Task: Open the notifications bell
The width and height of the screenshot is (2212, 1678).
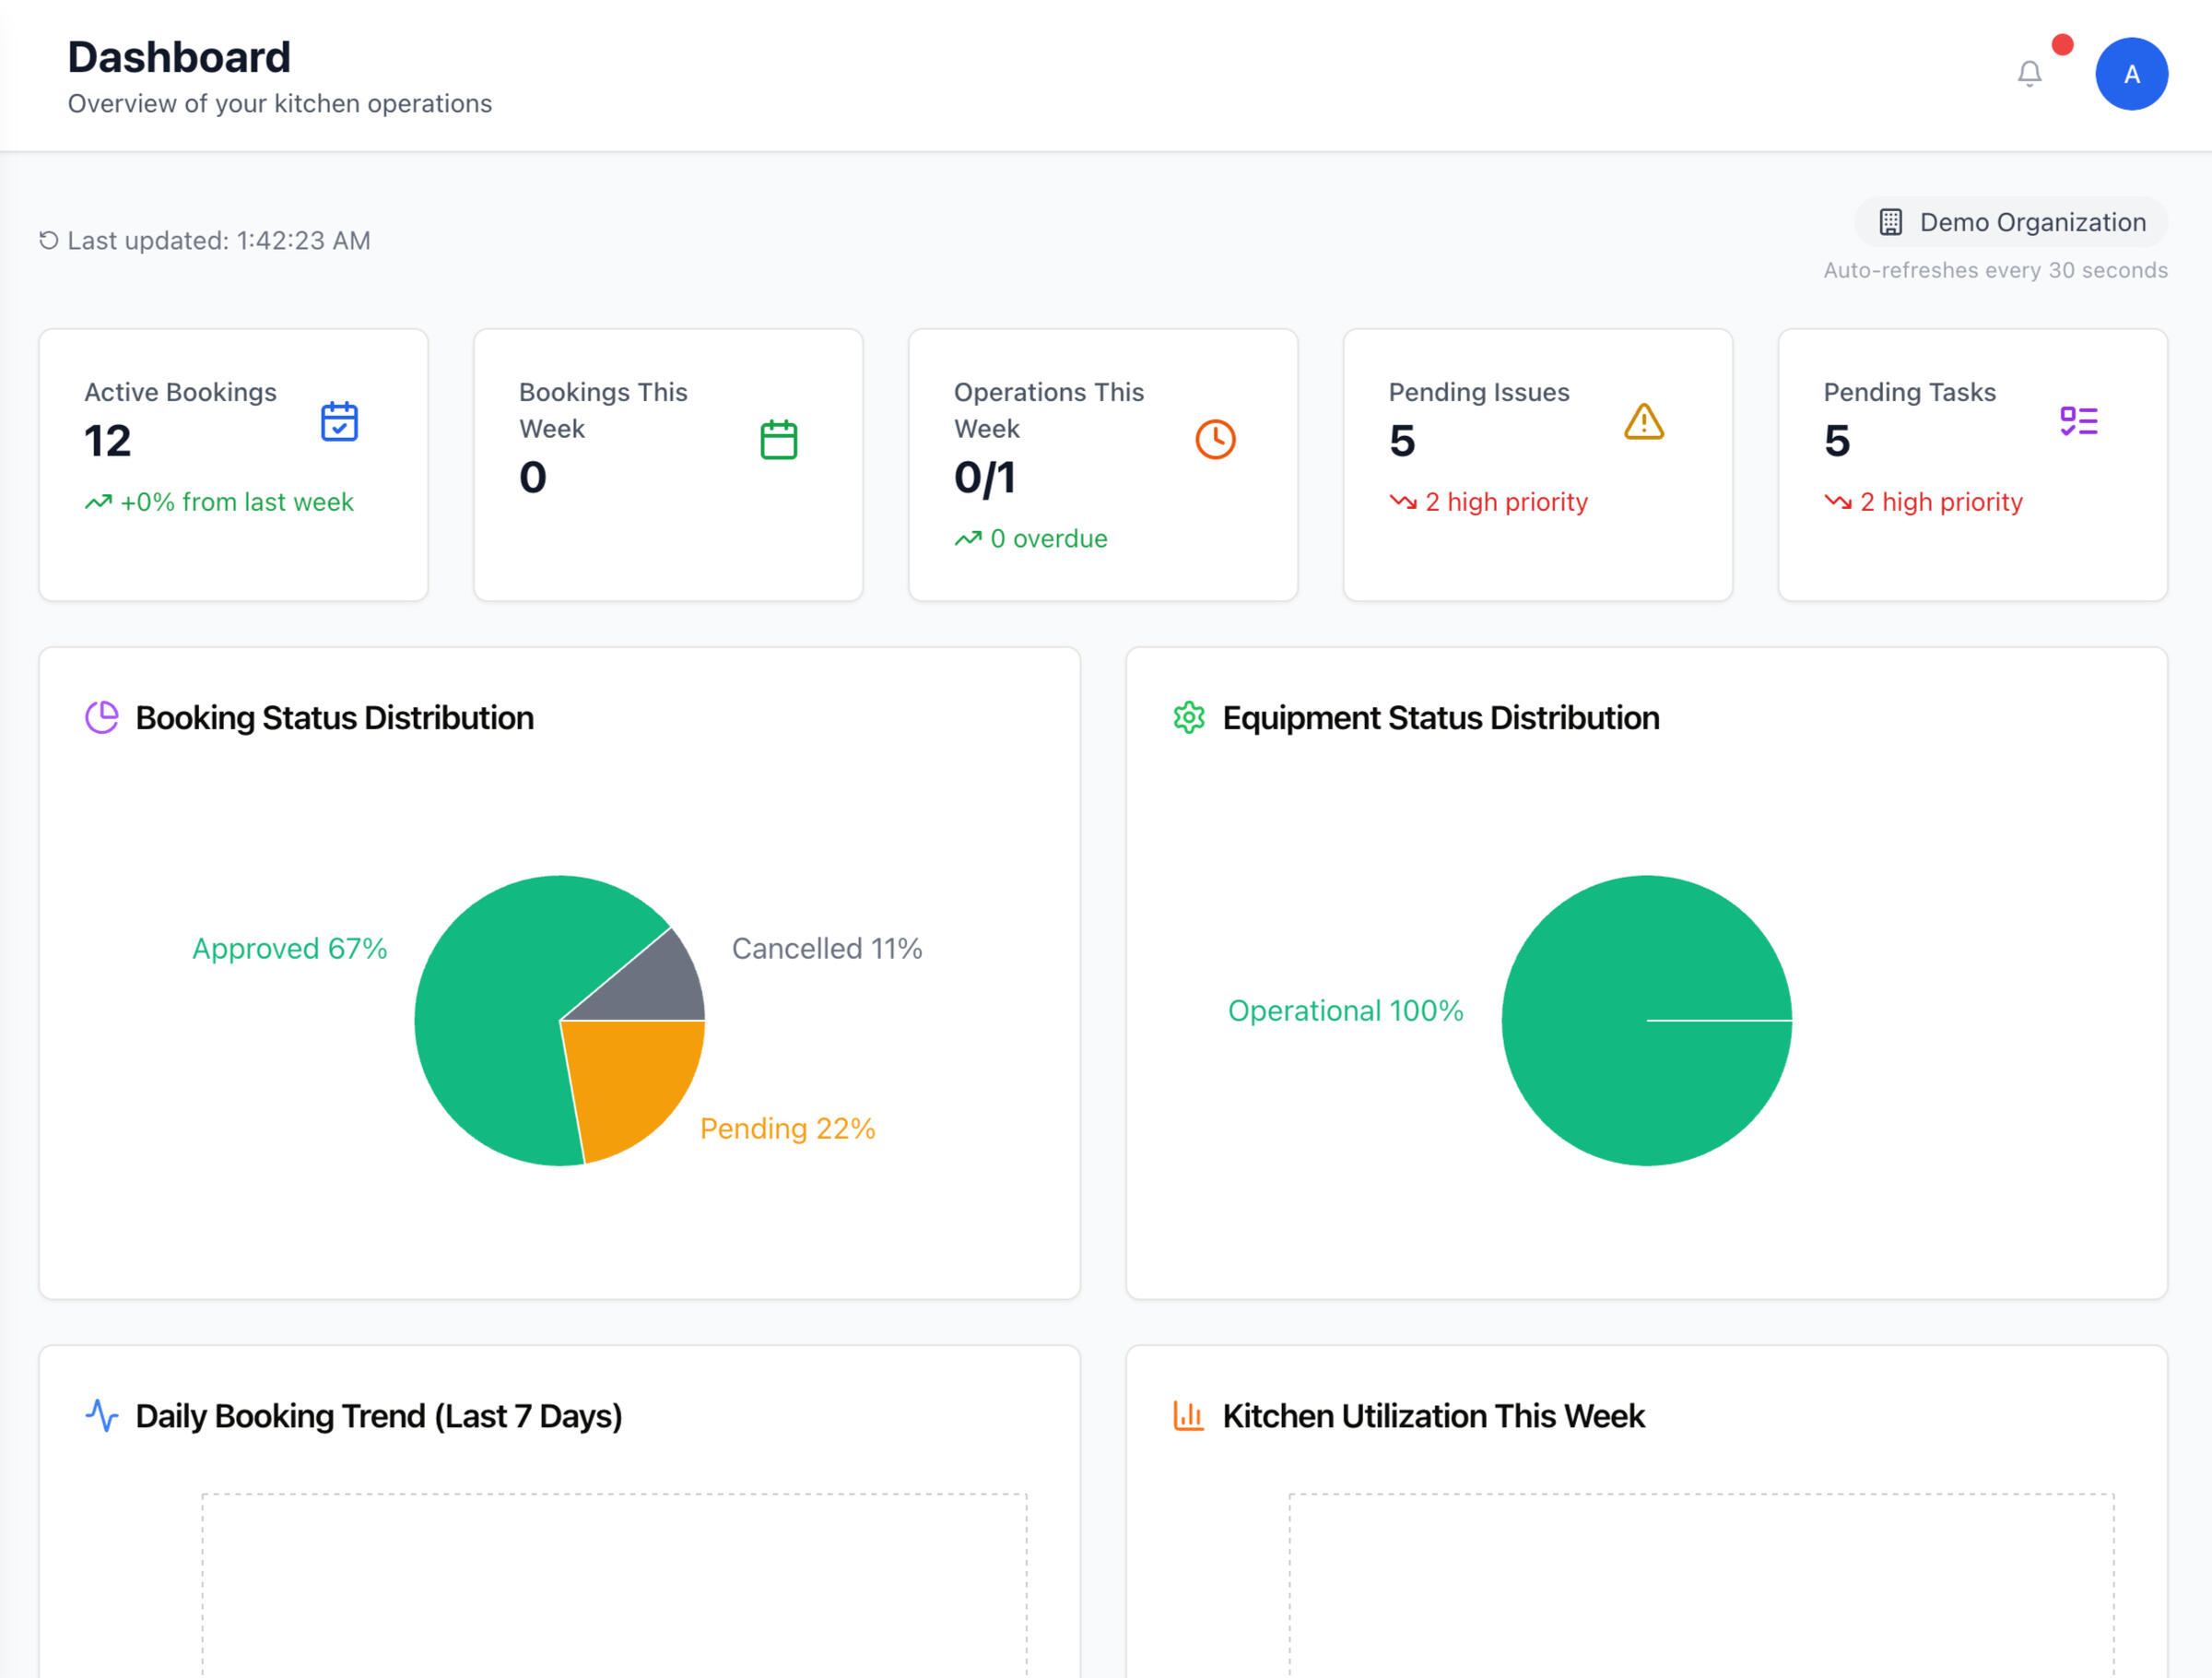Action: pyautogui.click(x=2029, y=74)
